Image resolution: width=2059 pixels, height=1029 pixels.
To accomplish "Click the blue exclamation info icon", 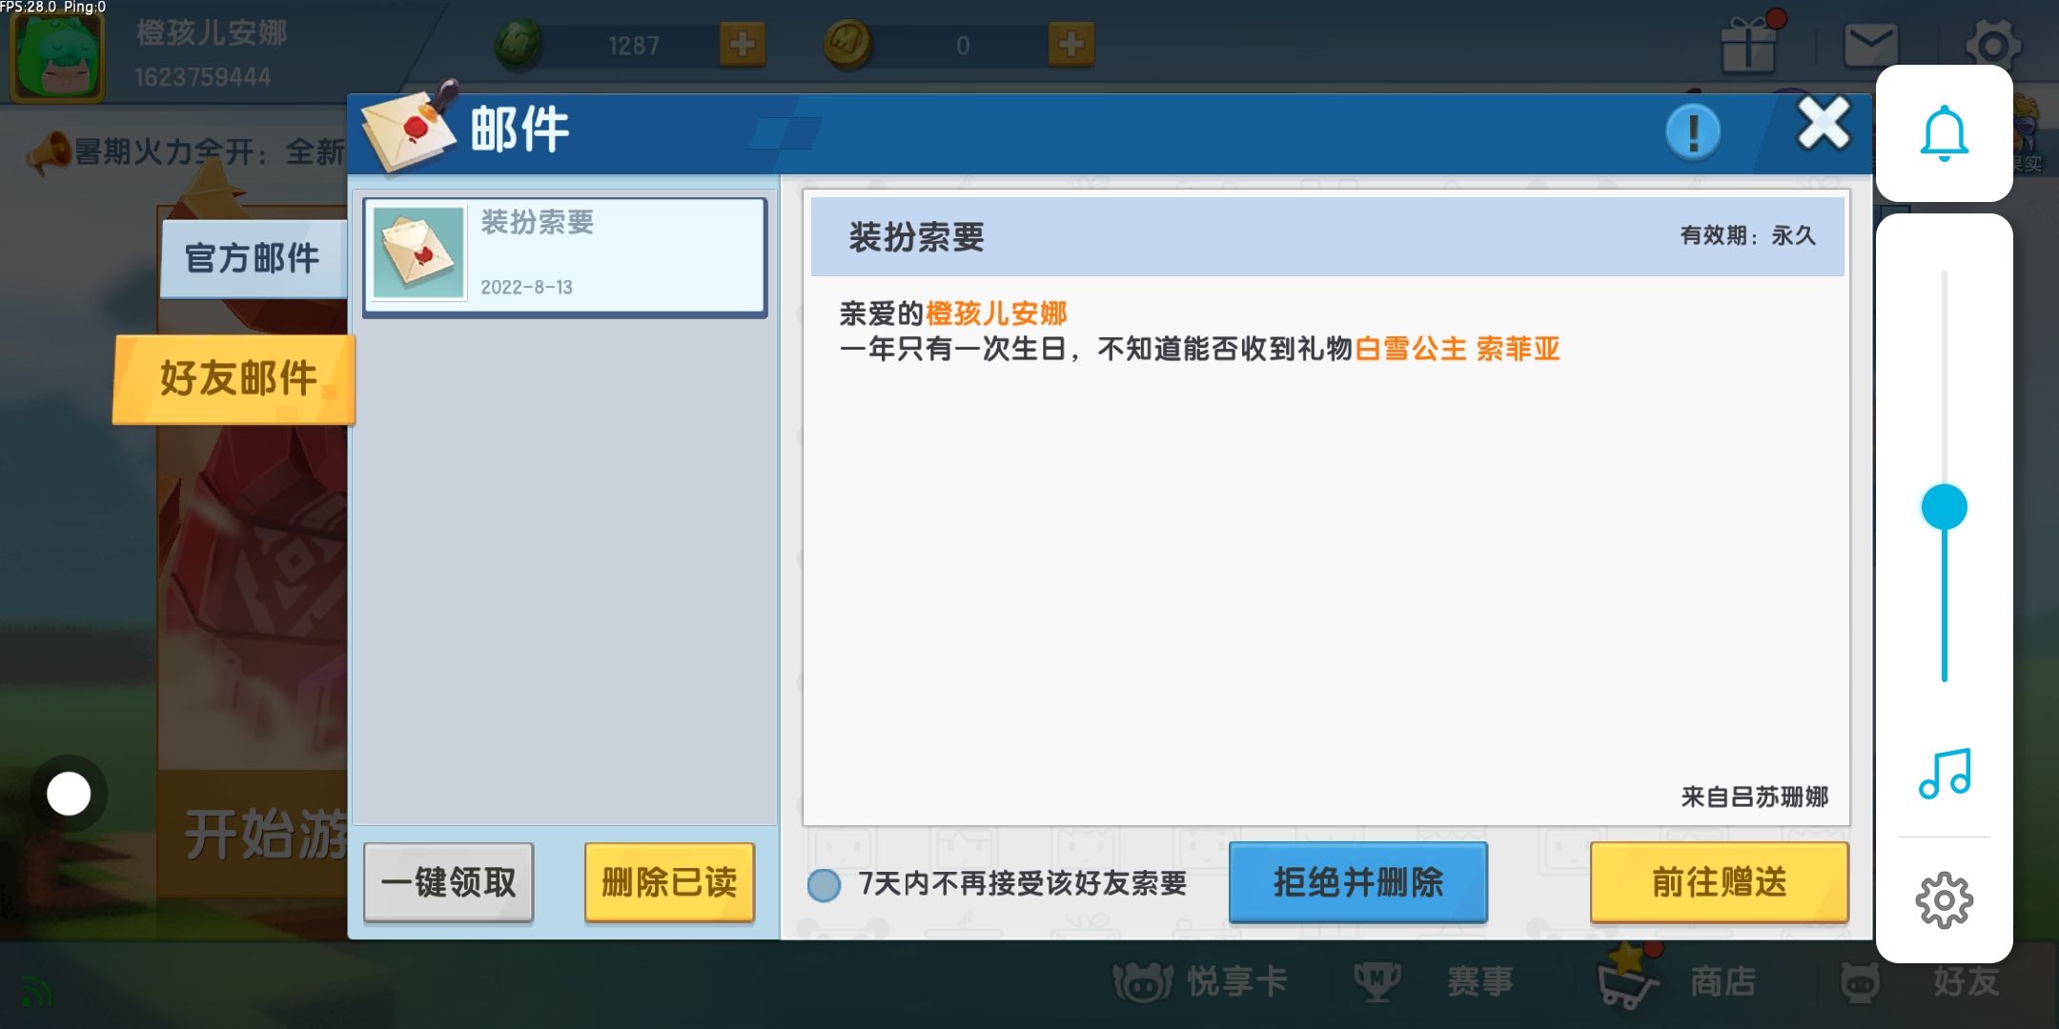I will tap(1693, 131).
